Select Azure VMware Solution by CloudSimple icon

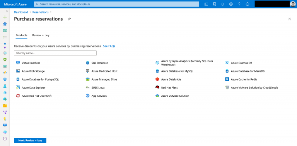pyautogui.click(x=227, y=87)
